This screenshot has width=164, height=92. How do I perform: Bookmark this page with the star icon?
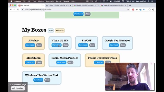[x=128, y=9]
